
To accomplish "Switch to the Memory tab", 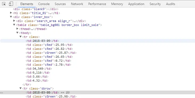I will coord(117,4).
